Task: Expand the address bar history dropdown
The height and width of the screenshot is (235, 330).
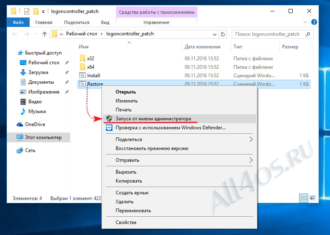Action: (214, 34)
